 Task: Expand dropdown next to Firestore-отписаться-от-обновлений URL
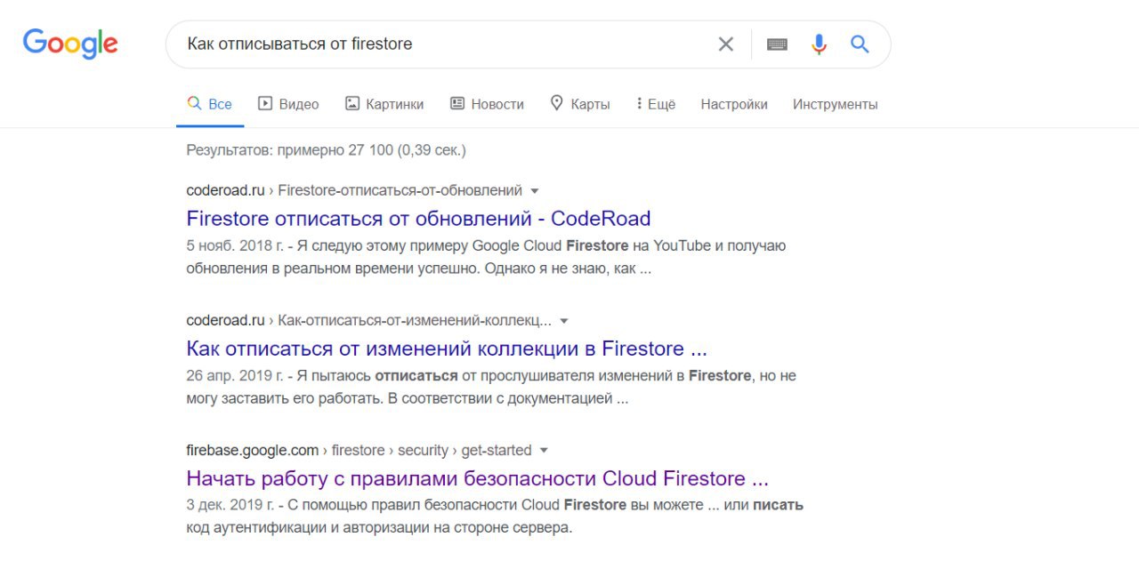click(x=535, y=190)
